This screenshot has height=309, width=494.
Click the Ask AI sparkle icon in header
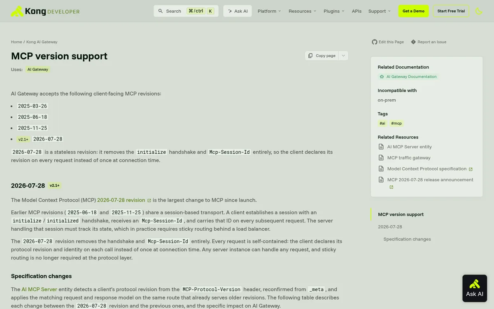click(x=230, y=11)
